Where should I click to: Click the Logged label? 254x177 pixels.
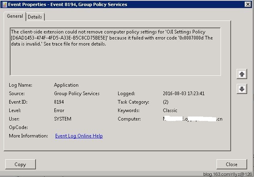coord(126,94)
